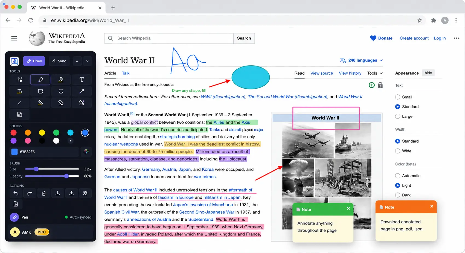Expand the 240 languages dropdown
465x253 pixels.
coord(361,60)
